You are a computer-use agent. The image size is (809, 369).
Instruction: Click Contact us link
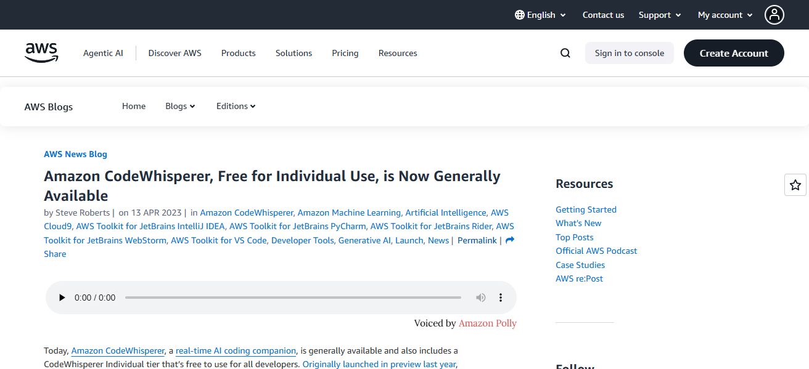click(603, 15)
